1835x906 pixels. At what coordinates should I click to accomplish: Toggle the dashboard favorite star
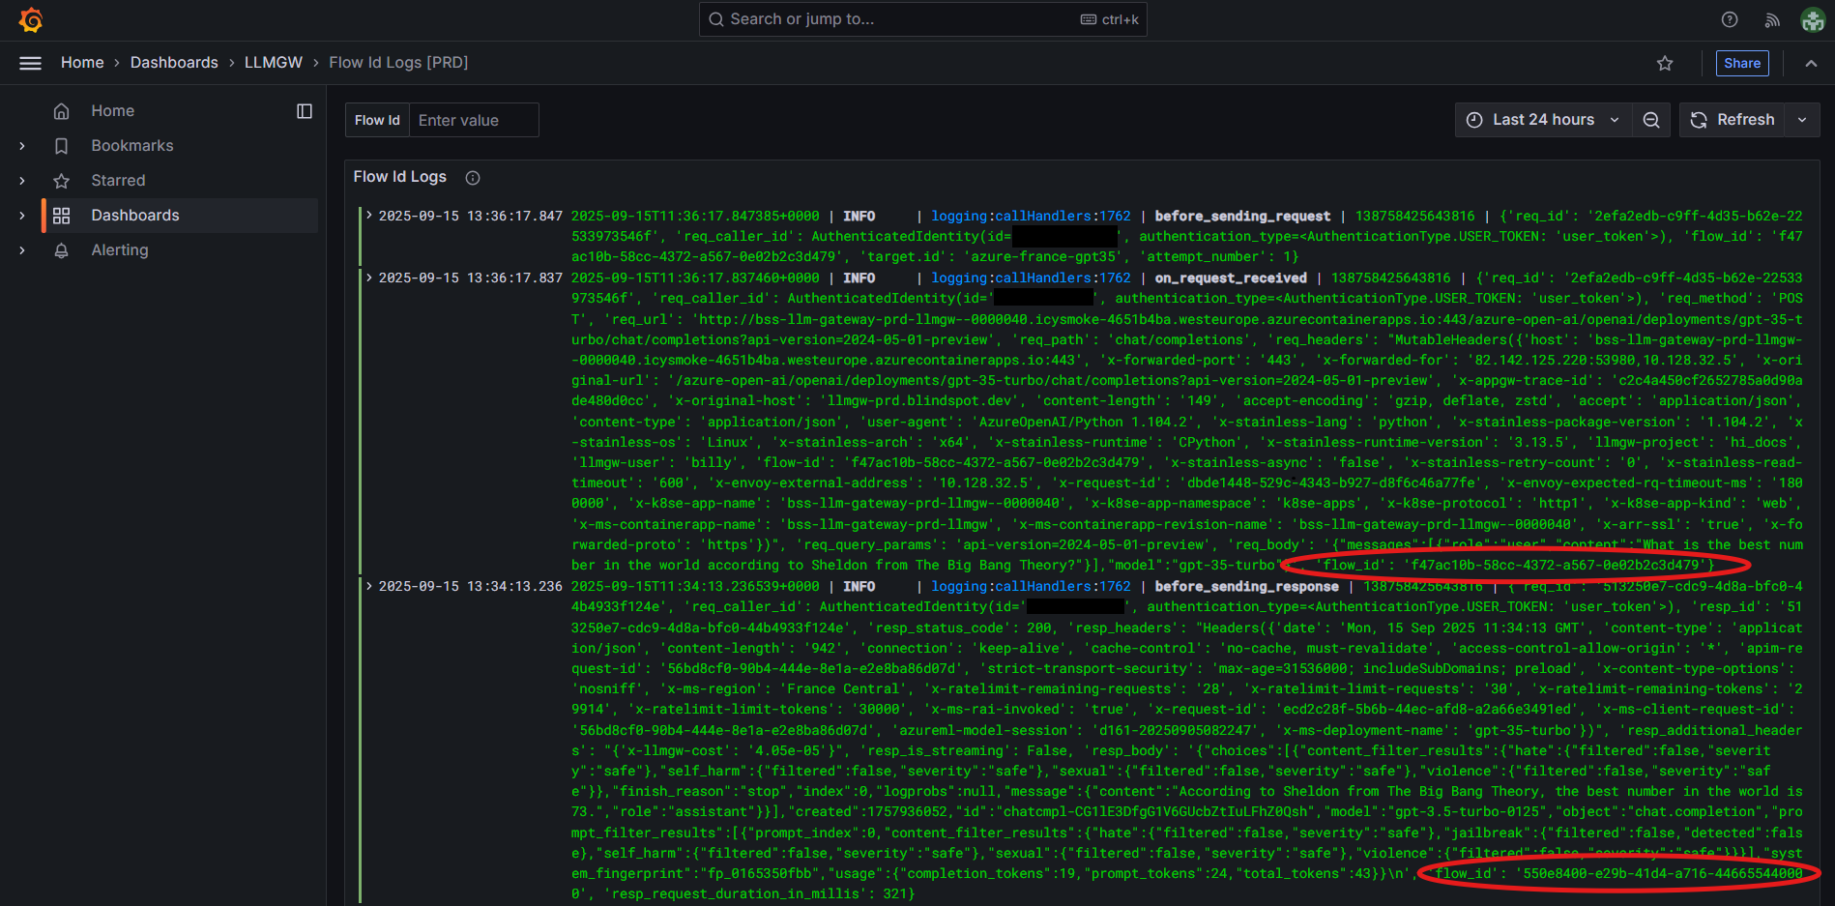click(x=1665, y=62)
